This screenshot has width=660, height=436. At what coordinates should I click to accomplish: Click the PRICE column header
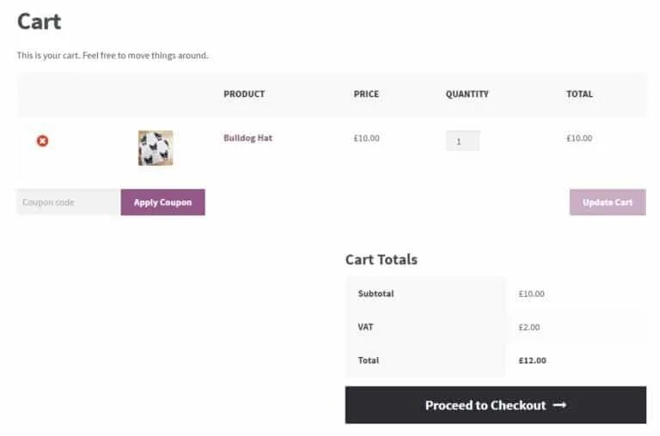[366, 94]
